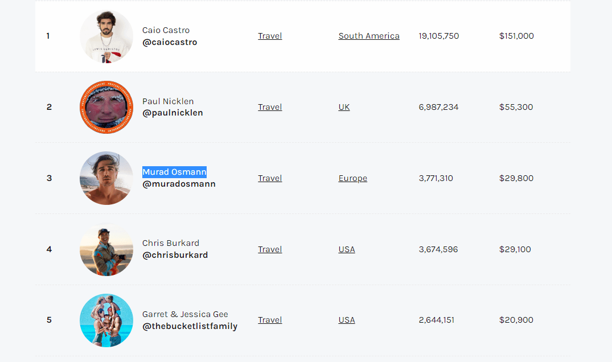Open Travel link in Garret & Jessica row

click(270, 320)
